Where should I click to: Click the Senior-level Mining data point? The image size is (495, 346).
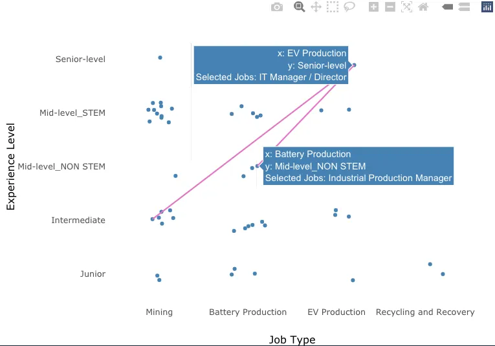(x=160, y=58)
